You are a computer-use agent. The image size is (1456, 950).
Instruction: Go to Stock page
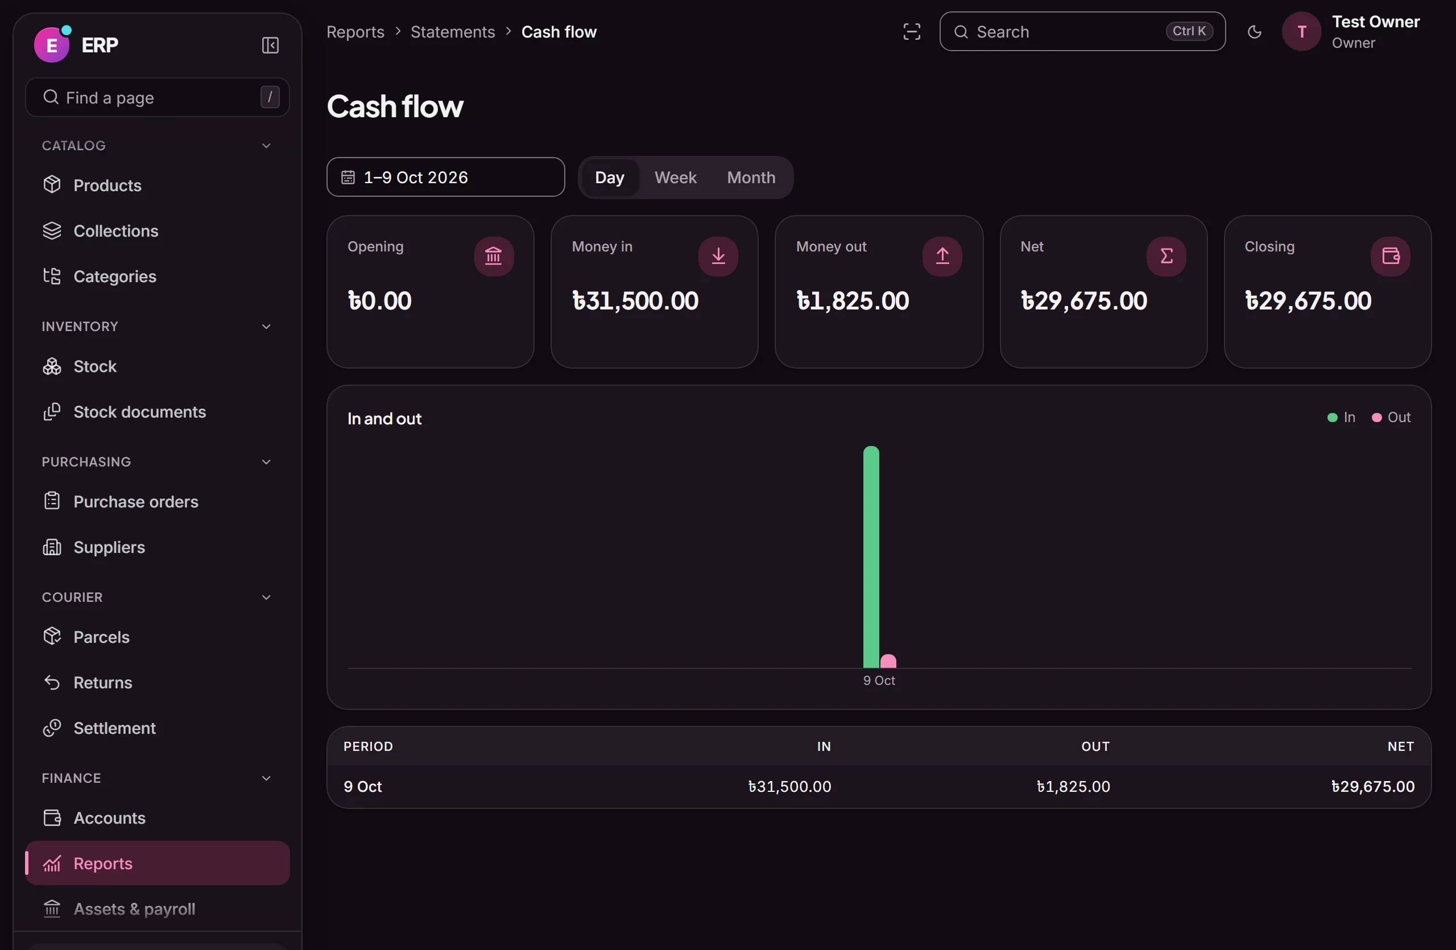click(x=157, y=366)
